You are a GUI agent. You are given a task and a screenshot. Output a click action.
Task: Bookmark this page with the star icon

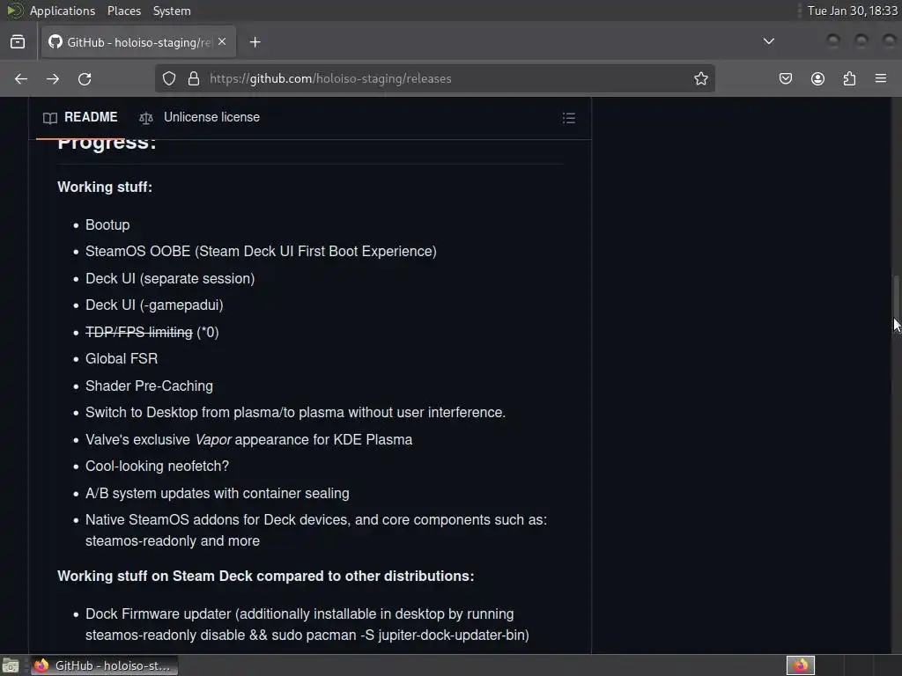[x=700, y=78]
